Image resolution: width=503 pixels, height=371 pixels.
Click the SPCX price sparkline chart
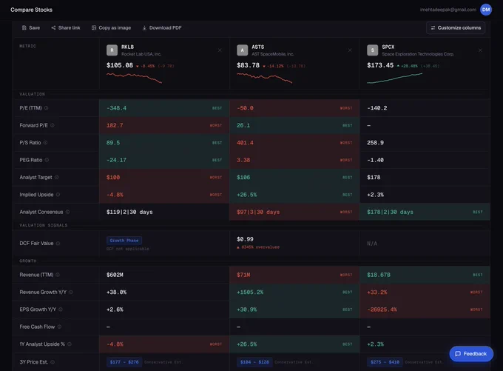(x=394, y=78)
